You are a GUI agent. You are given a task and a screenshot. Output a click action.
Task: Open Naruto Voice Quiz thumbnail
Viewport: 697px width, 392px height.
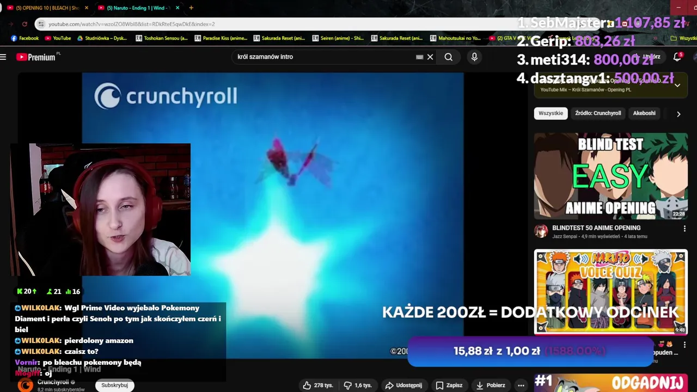pyautogui.click(x=610, y=292)
